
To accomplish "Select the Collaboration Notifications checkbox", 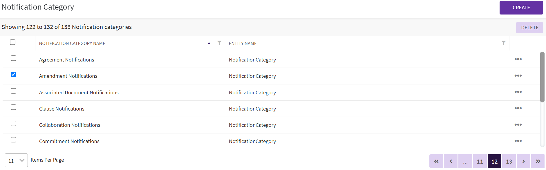I will coord(13,124).
